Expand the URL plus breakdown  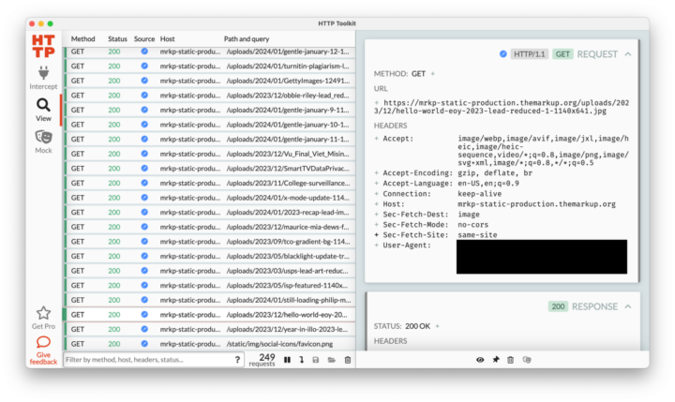pyautogui.click(x=377, y=103)
